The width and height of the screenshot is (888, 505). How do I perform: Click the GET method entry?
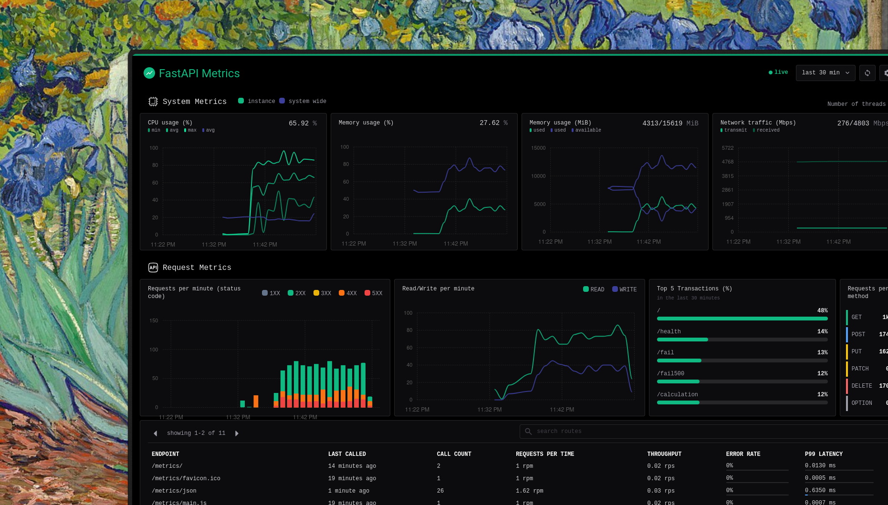click(x=867, y=317)
